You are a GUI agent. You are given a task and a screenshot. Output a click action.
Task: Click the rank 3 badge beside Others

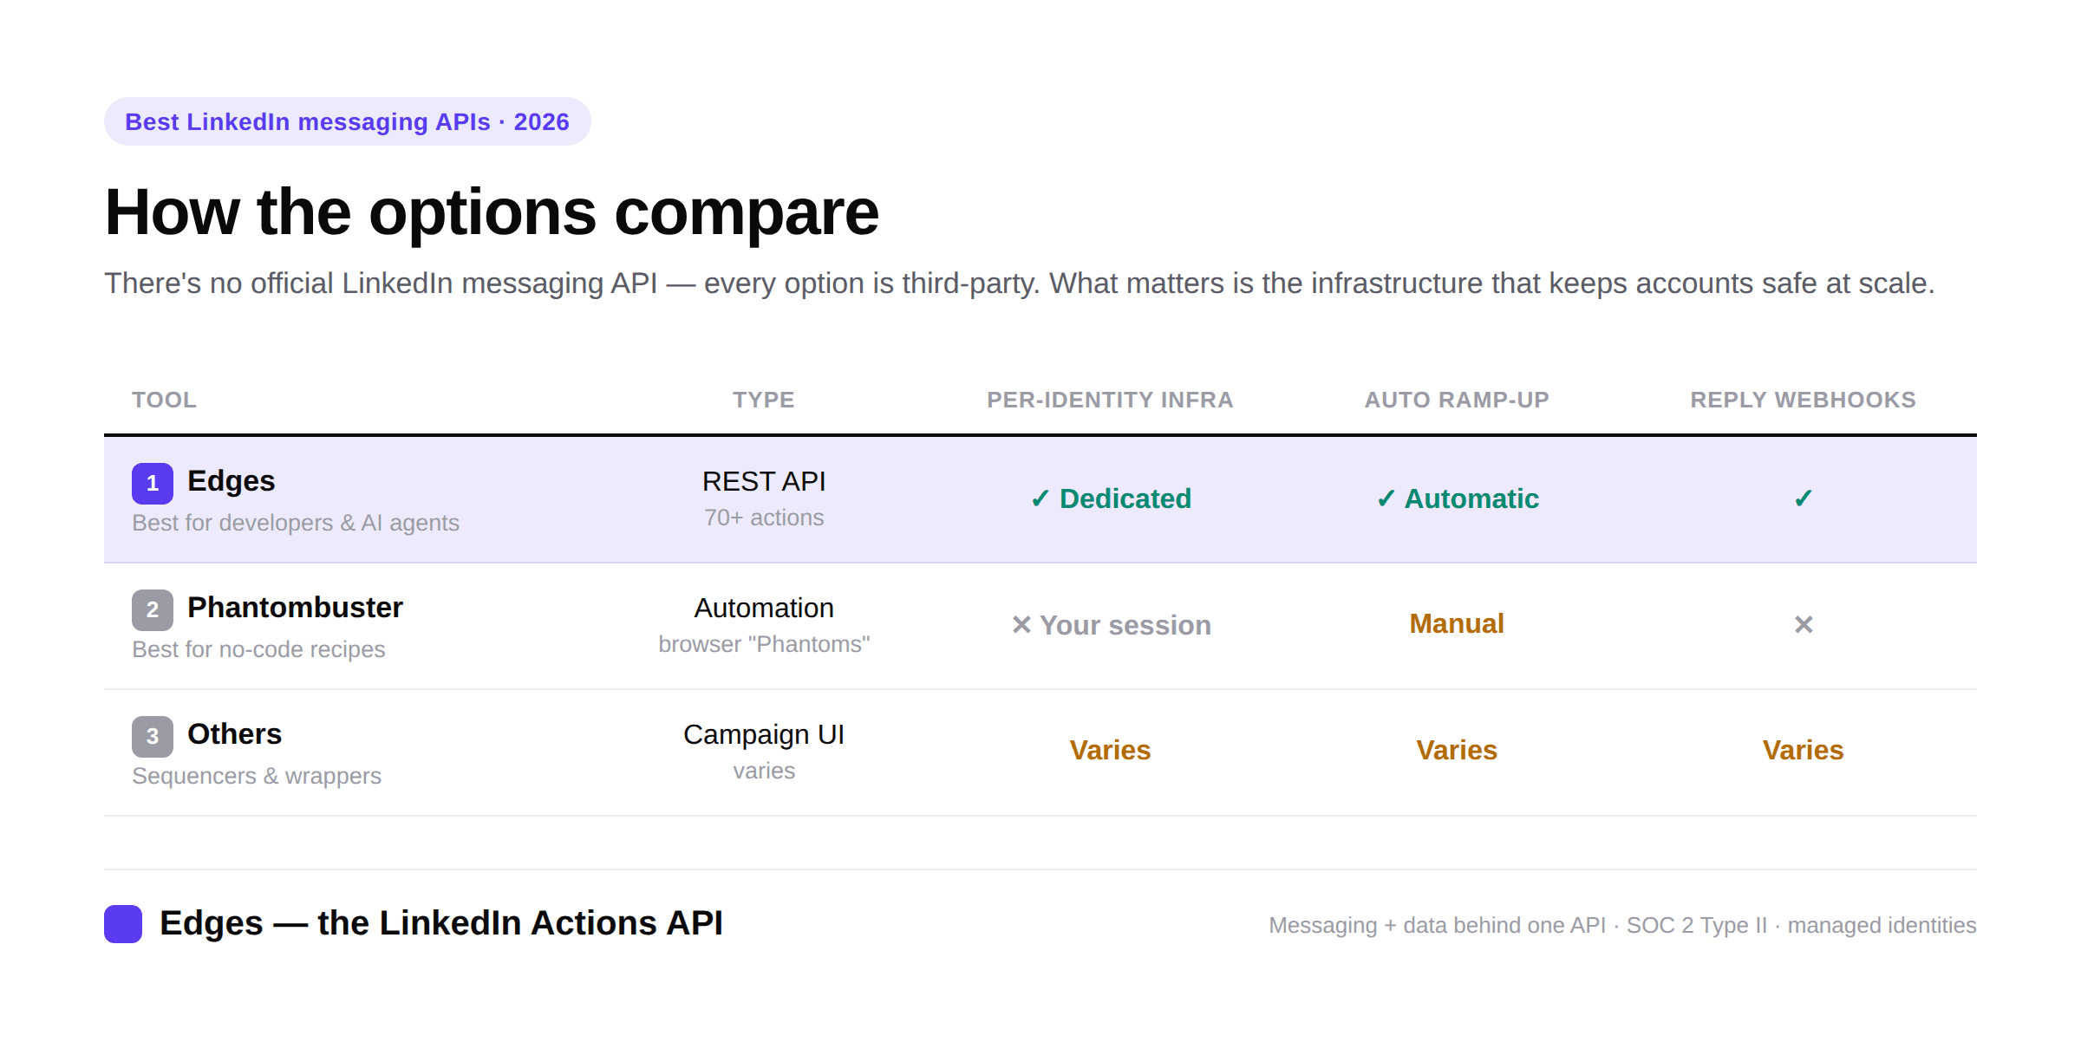click(153, 736)
